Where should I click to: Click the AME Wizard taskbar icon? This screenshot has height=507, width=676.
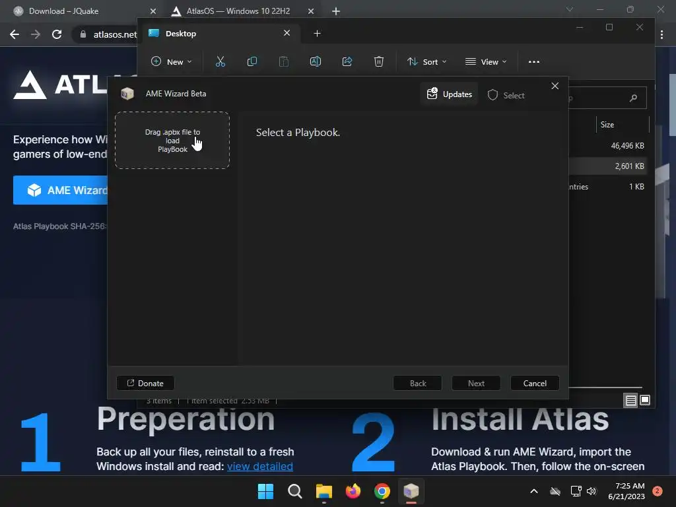tap(411, 491)
